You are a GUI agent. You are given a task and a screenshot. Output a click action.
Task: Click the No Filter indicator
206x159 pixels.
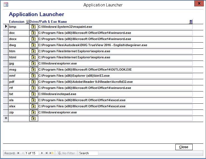coord(66,153)
